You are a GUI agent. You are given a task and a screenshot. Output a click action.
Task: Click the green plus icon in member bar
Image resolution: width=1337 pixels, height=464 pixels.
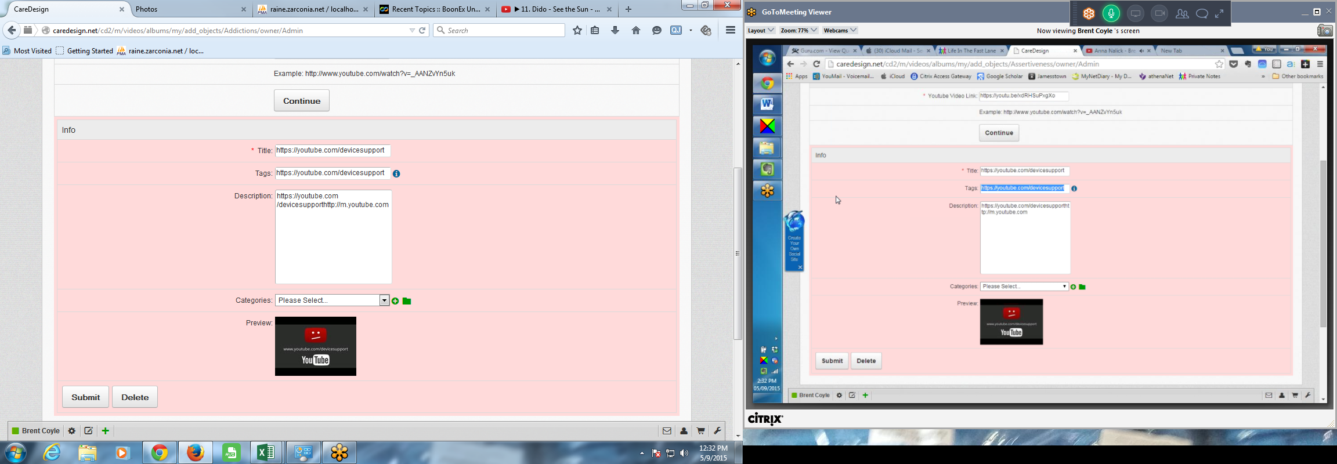pyautogui.click(x=106, y=431)
